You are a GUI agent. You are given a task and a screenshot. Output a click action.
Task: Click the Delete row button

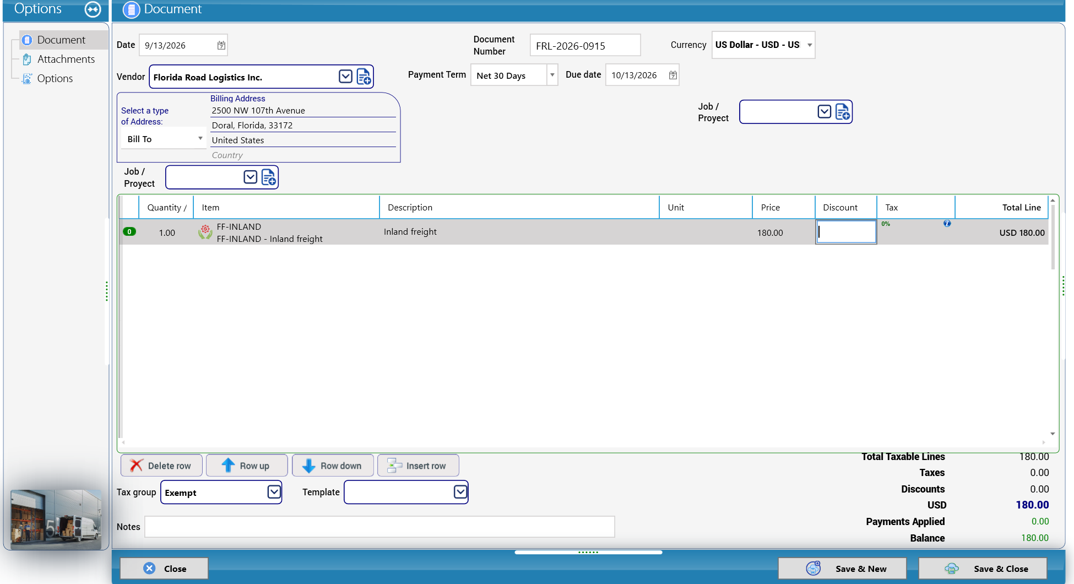[161, 466]
